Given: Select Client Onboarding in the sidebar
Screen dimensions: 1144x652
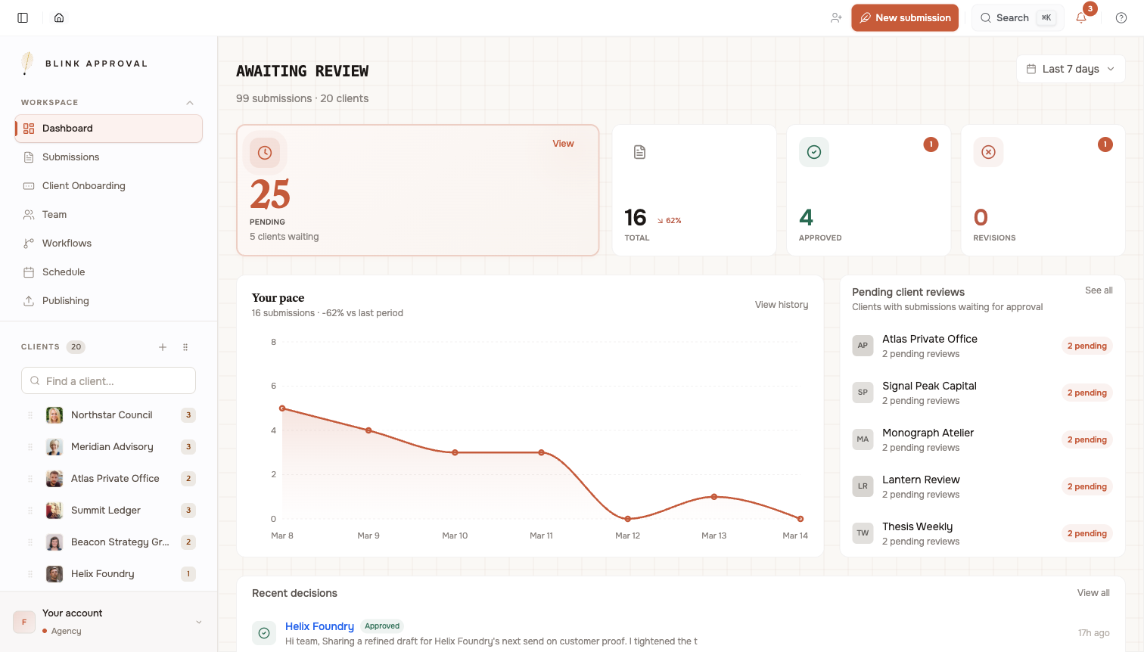Looking at the screenshot, I should (83, 186).
